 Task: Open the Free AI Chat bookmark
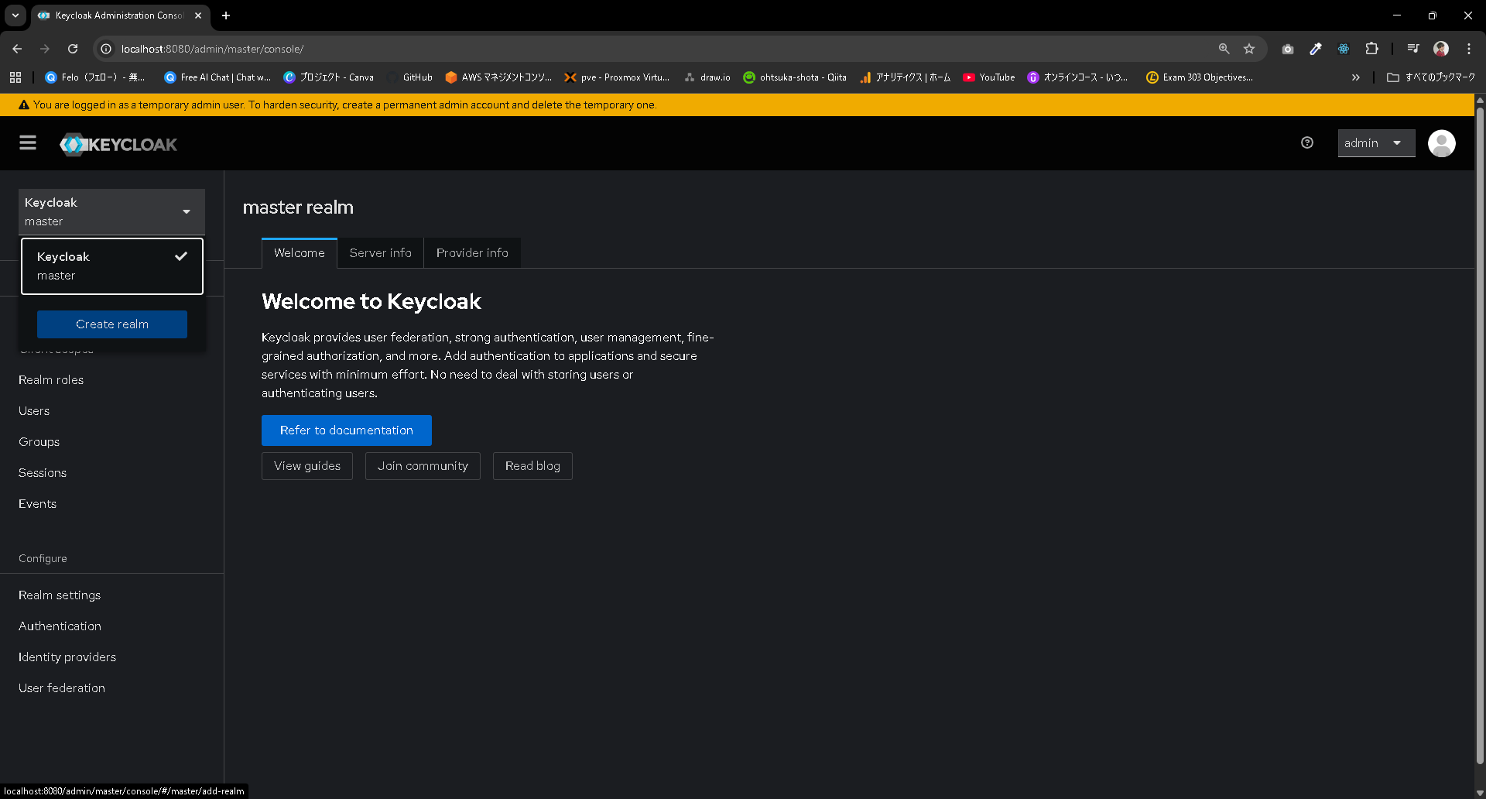(x=217, y=77)
